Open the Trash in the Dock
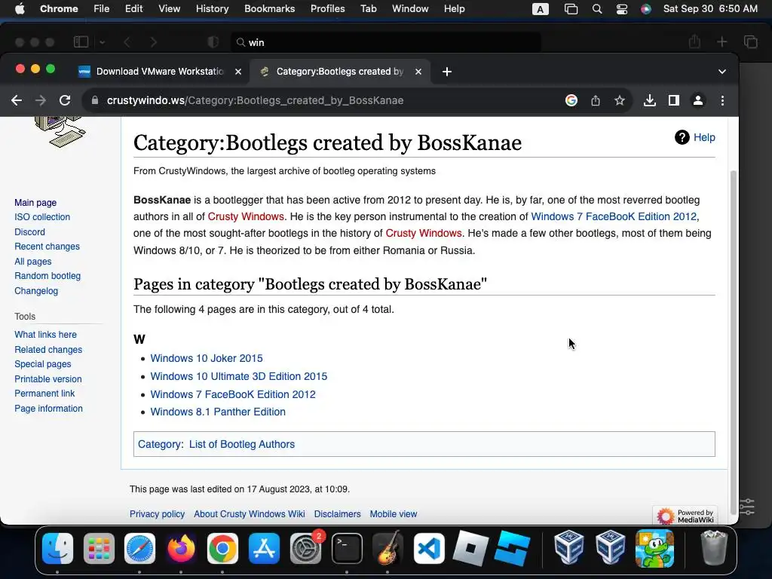The image size is (772, 579). [x=713, y=548]
